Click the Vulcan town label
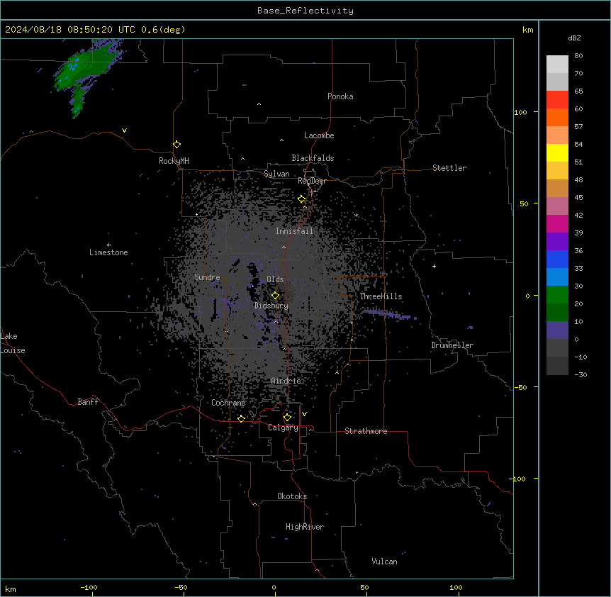This screenshot has width=611, height=597. [x=385, y=562]
